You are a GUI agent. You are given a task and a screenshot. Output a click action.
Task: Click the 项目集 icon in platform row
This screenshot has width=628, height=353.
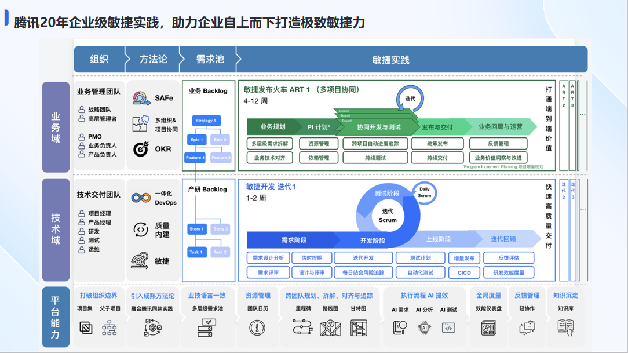(86, 328)
